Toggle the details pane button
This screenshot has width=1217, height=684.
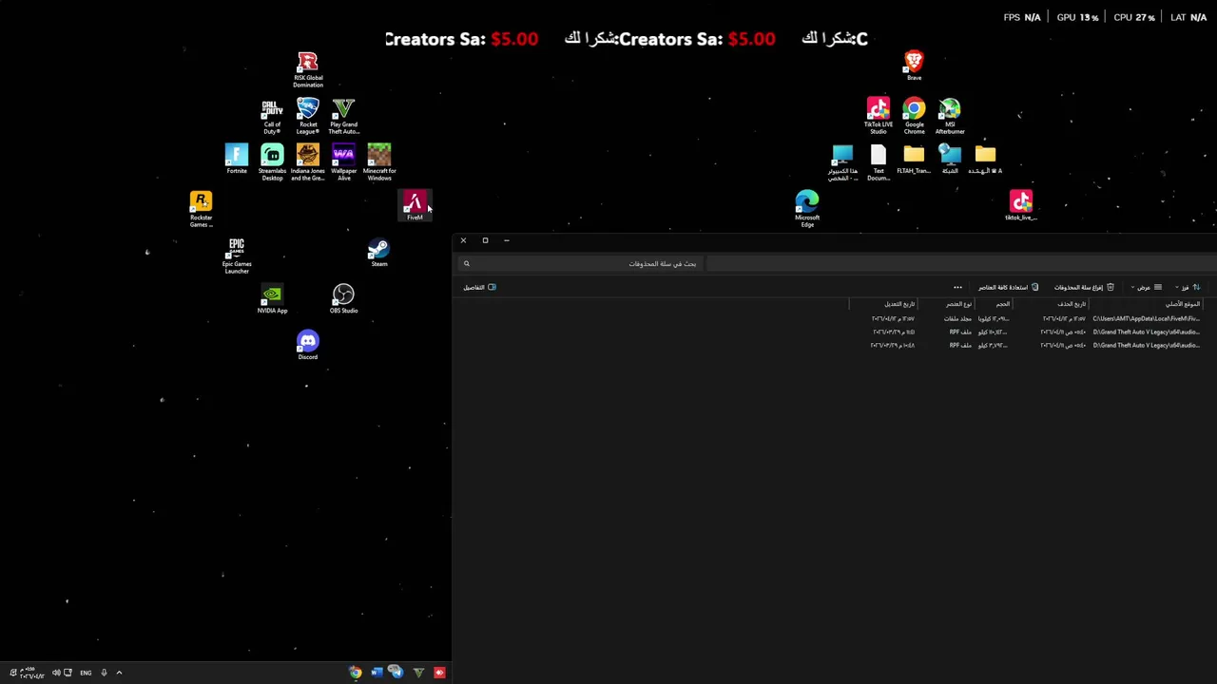pyautogui.click(x=480, y=287)
